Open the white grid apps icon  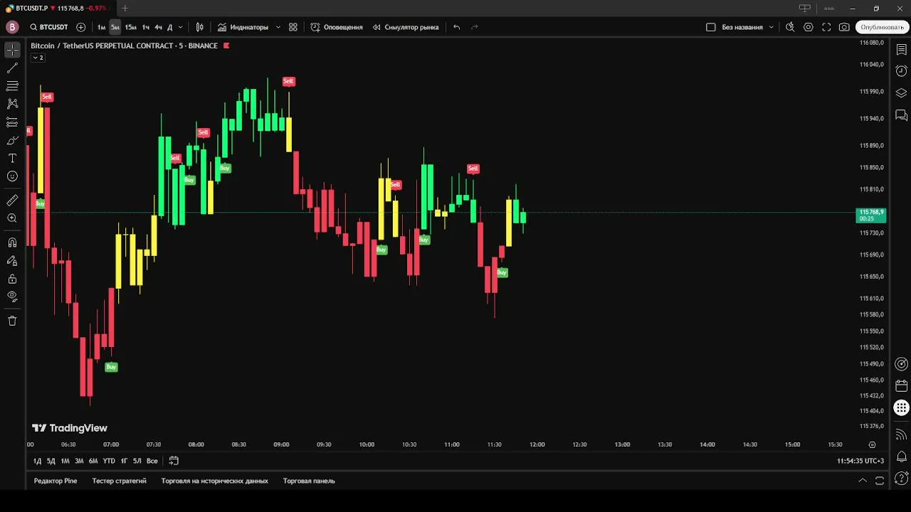tap(901, 408)
